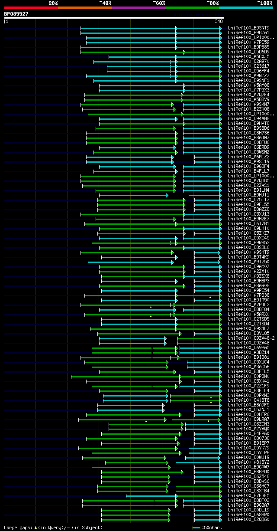The height and width of the screenshot is (531, 277).
Task: Select the UniRef100_Q2A970 label
Action: 248,61
